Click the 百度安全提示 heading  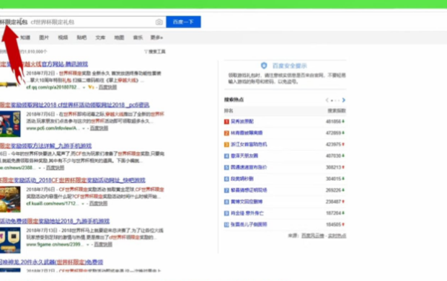[x=290, y=66]
